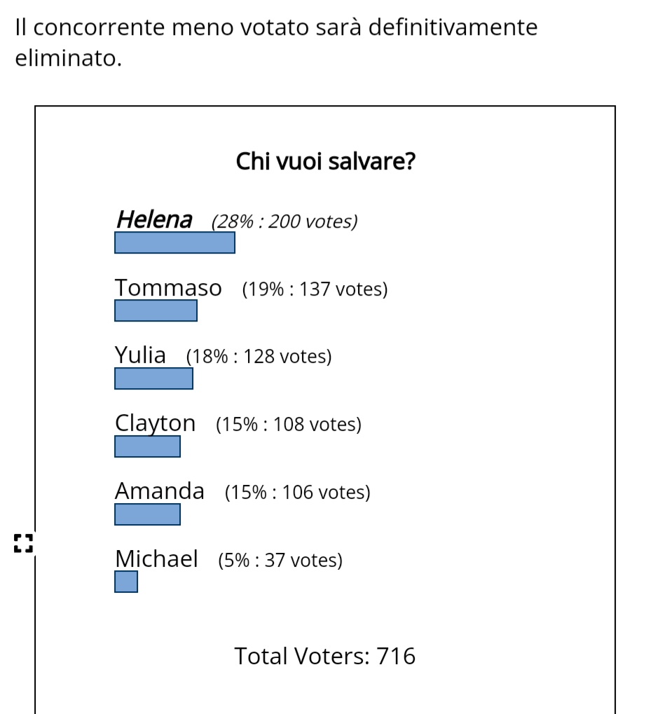Click Michael's 5% : 37 votes result

click(x=280, y=560)
